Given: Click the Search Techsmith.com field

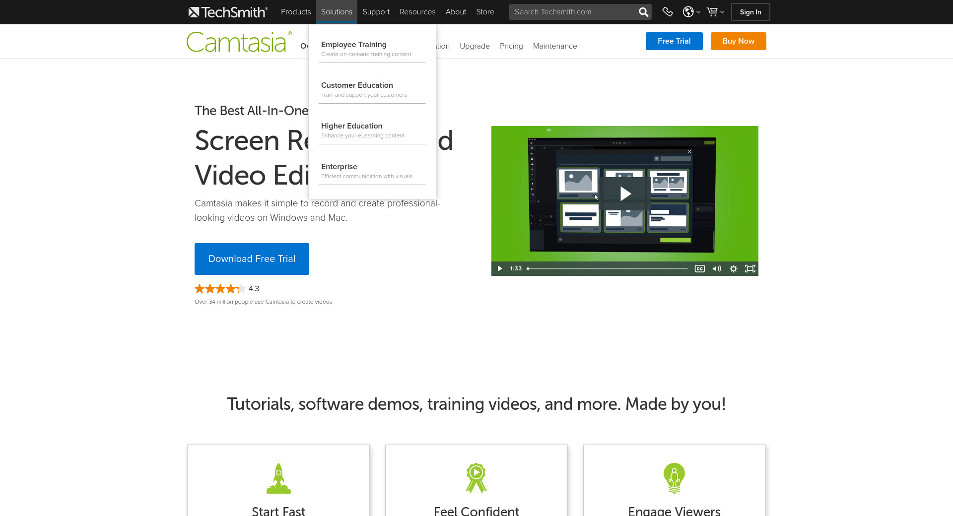Looking at the screenshot, I should click(x=573, y=12).
